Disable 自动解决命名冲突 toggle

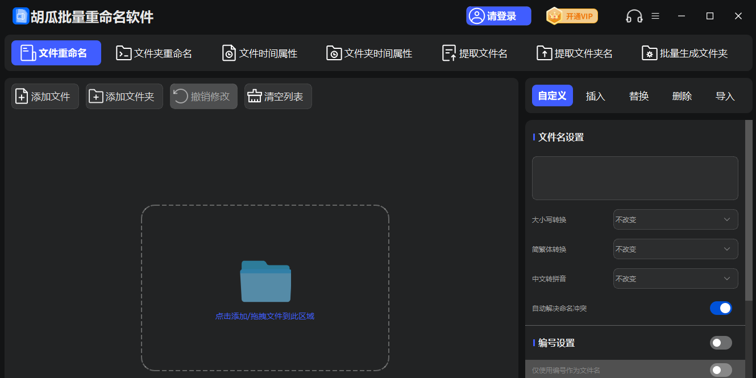pyautogui.click(x=721, y=308)
